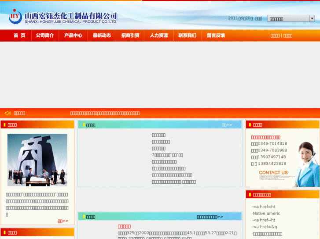Open news item starting with 7
The image size is (320, 239).
167,155
